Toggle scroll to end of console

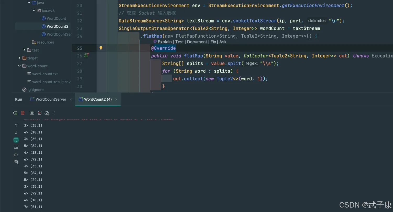16,147
